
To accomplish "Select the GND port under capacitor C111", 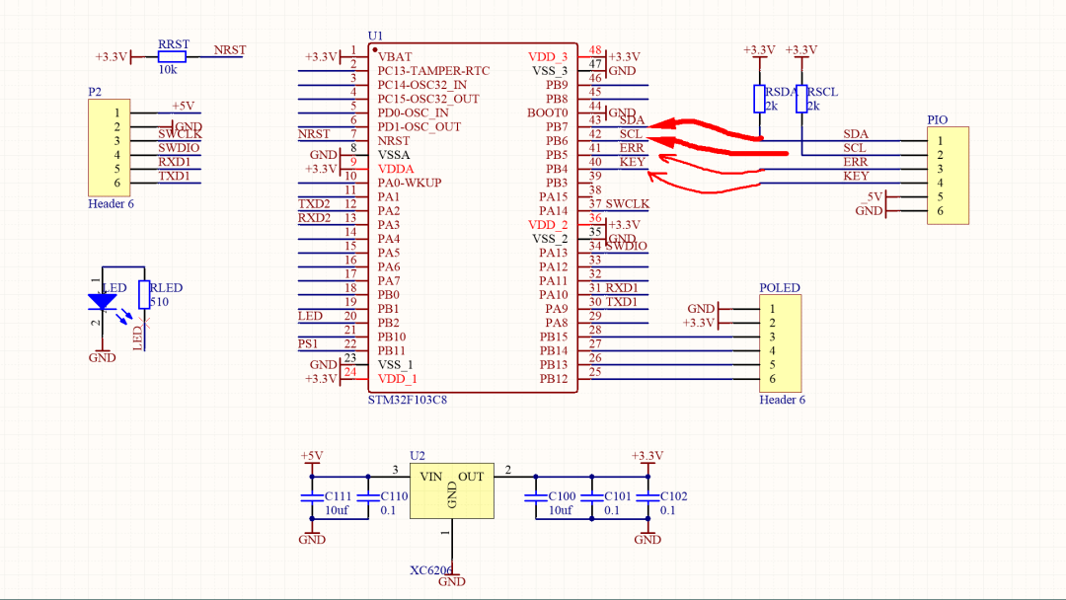I will (312, 536).
